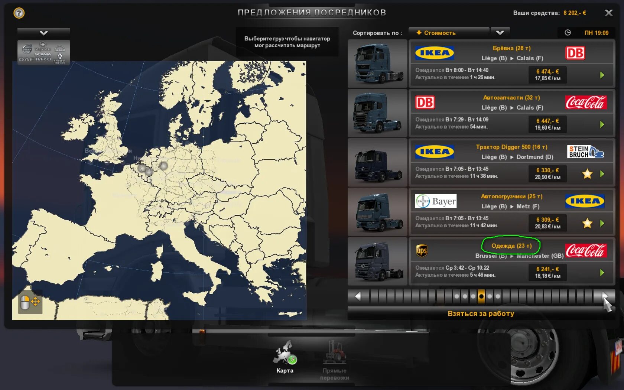Click the mouse pan control on map
The image size is (624, 390).
click(x=30, y=302)
